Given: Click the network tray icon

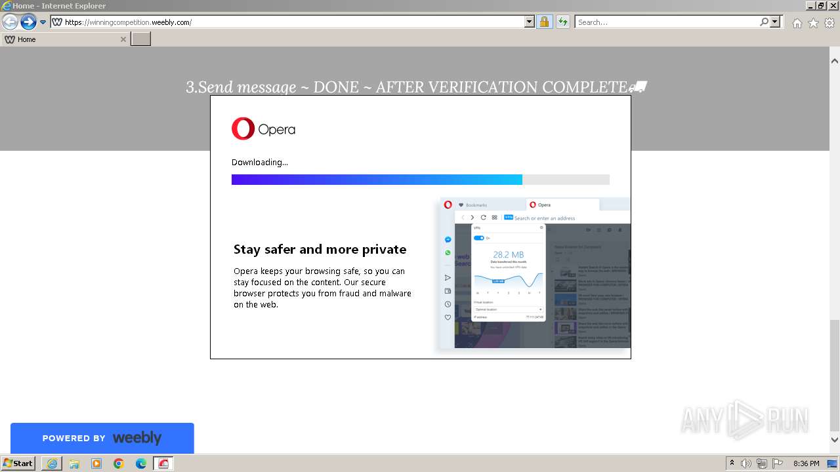Looking at the screenshot, I should (x=762, y=463).
